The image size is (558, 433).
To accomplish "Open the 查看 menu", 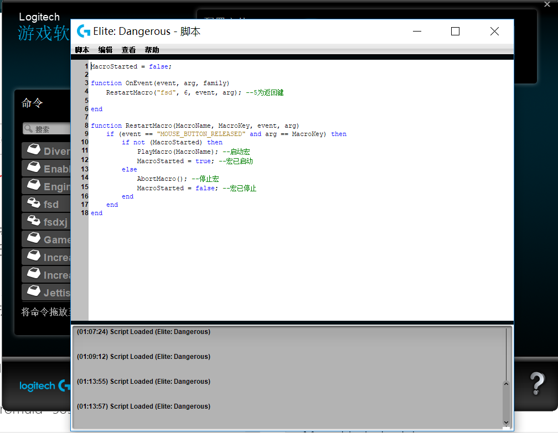I will pos(128,50).
